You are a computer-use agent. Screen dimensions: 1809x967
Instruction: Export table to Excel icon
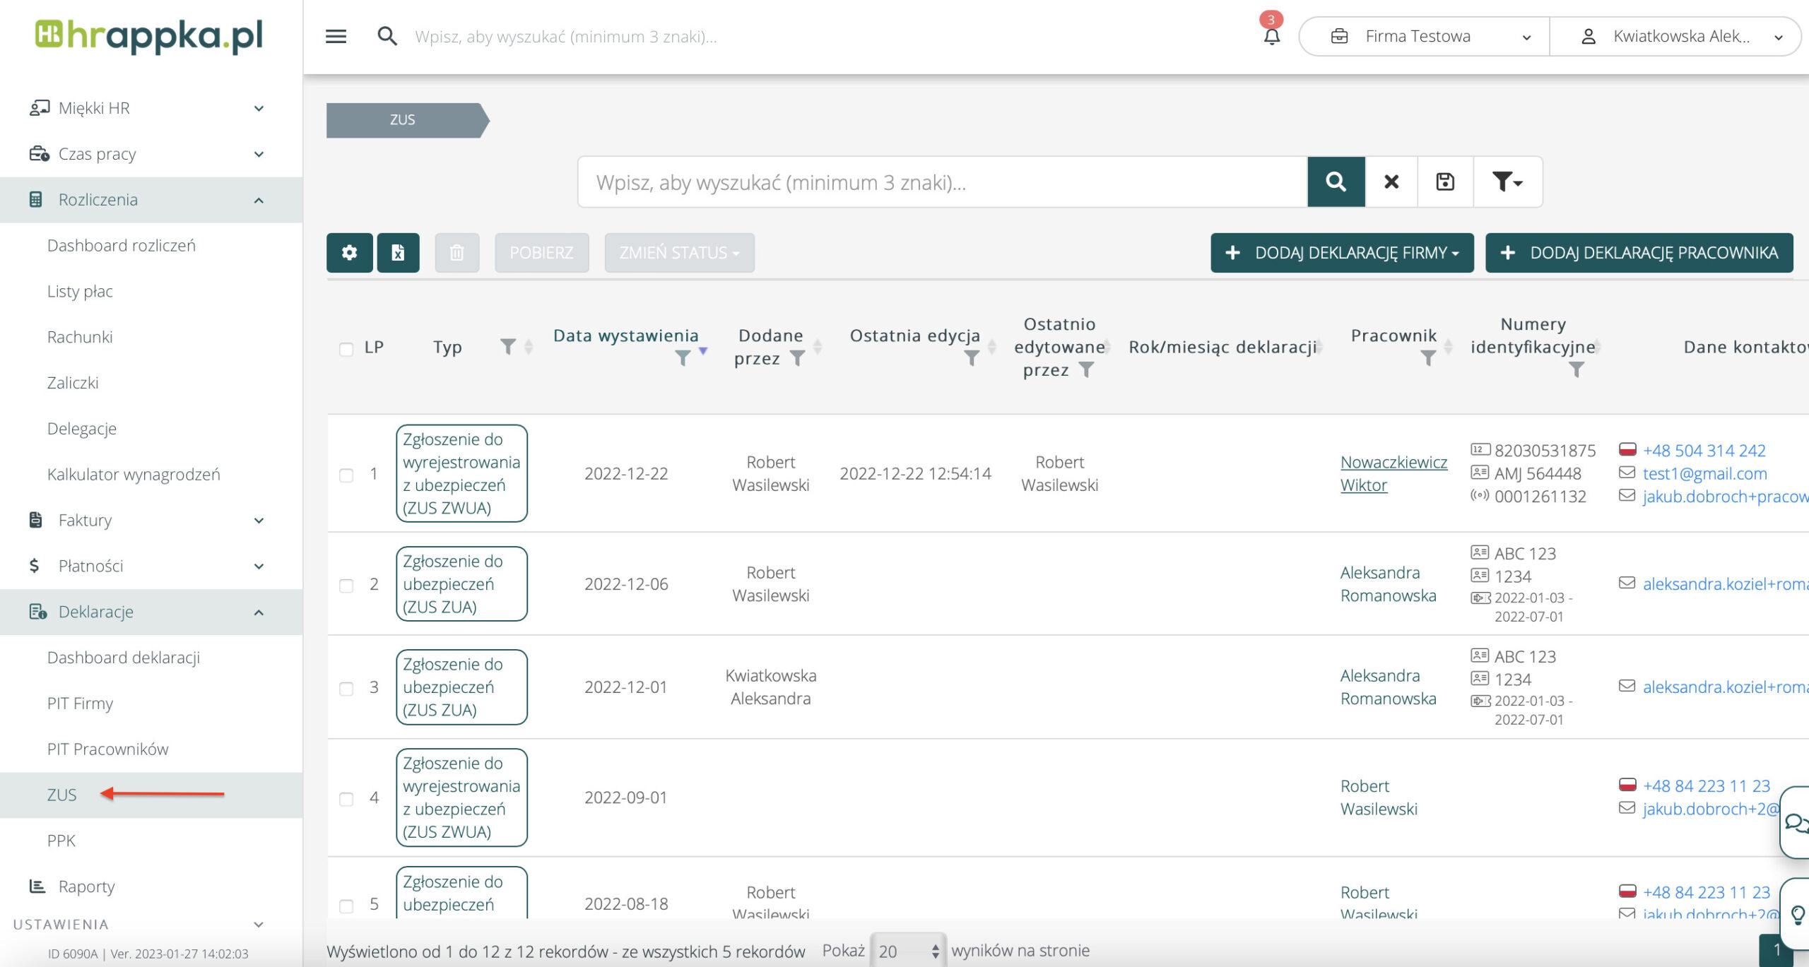(x=398, y=253)
